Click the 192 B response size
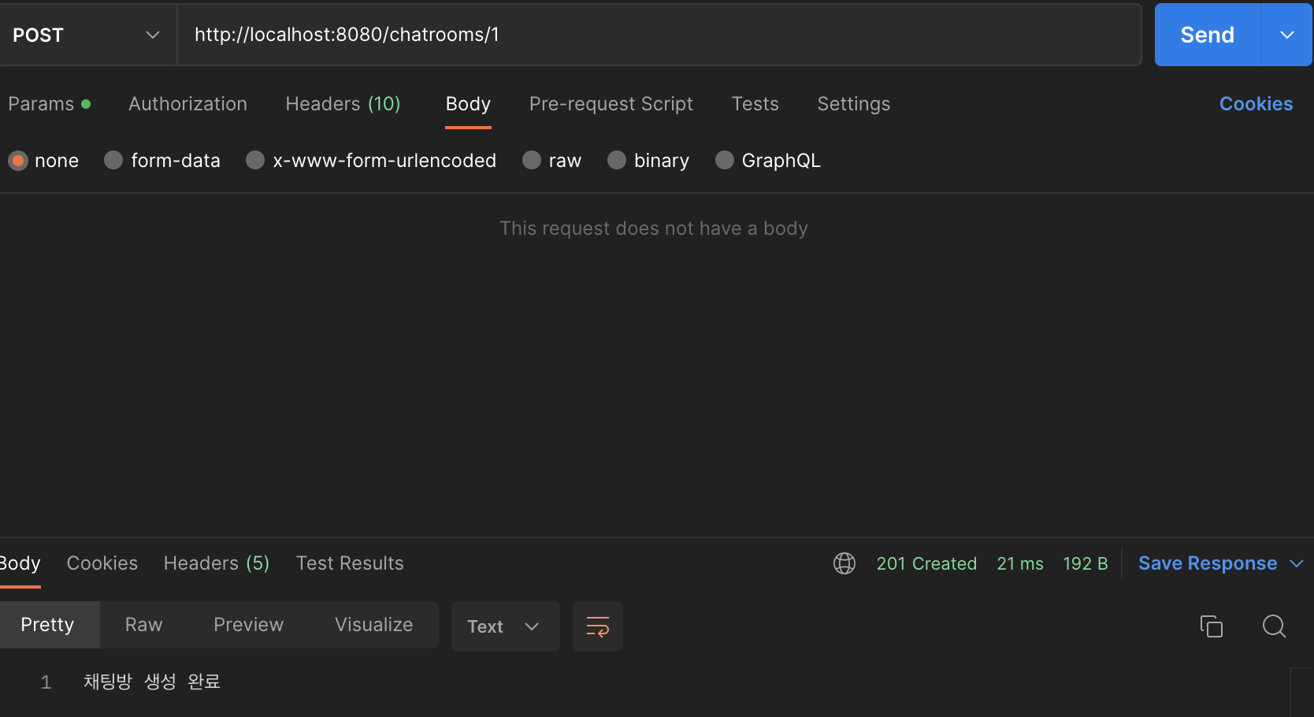The width and height of the screenshot is (1314, 717). coord(1085,563)
